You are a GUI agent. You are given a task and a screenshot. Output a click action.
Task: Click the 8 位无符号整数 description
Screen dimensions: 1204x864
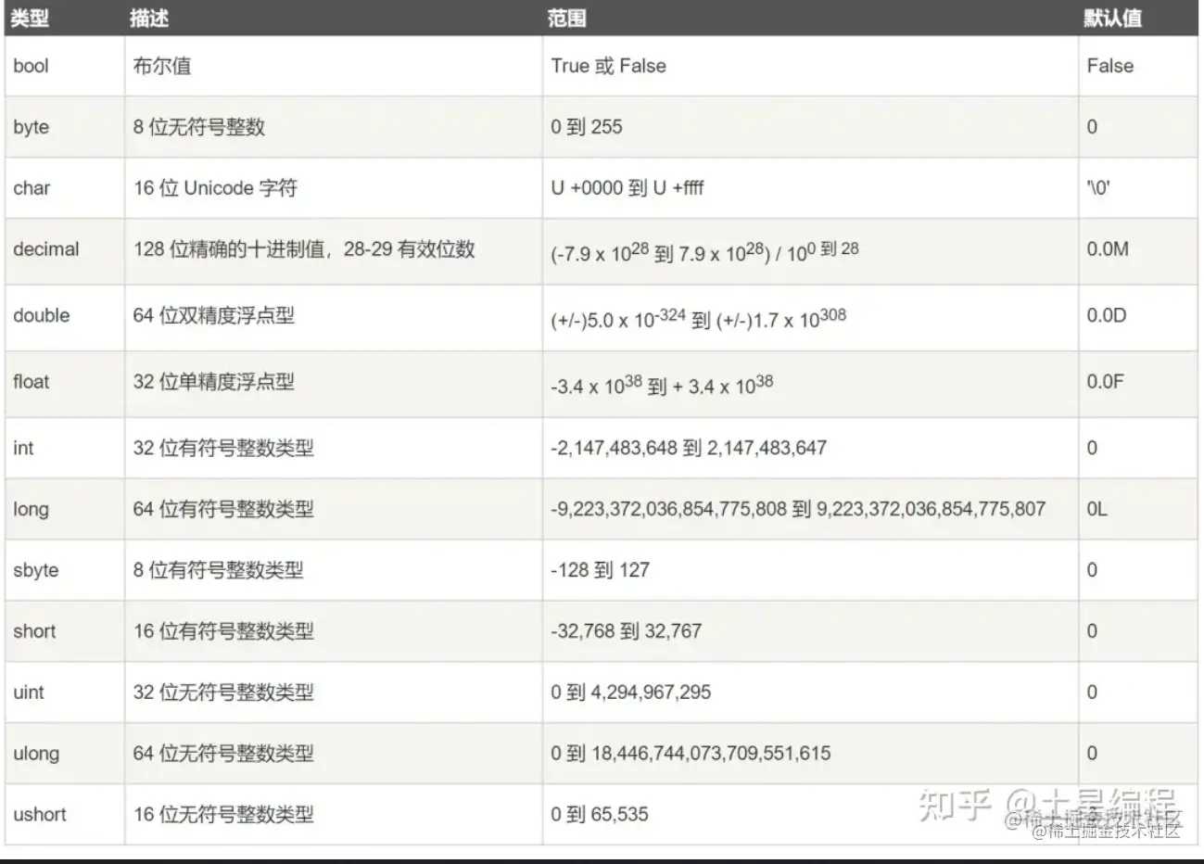199,127
